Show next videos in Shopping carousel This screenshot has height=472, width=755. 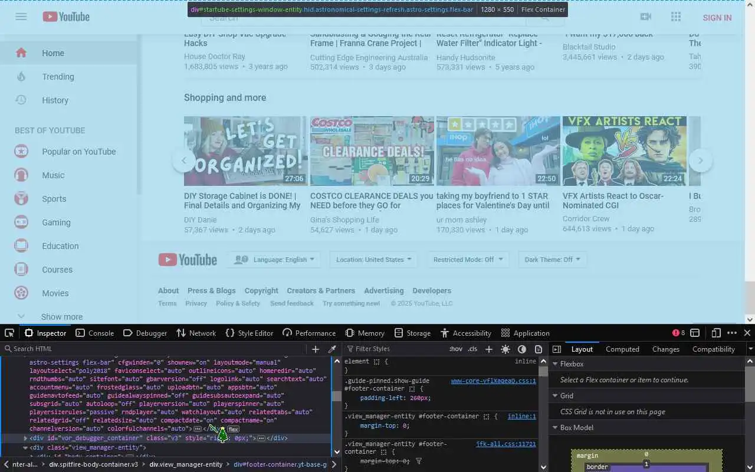click(701, 160)
